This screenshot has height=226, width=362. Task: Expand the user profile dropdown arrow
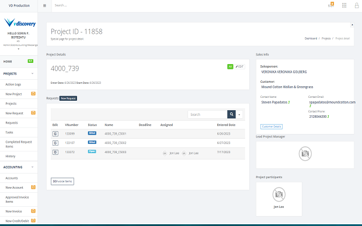19,49
